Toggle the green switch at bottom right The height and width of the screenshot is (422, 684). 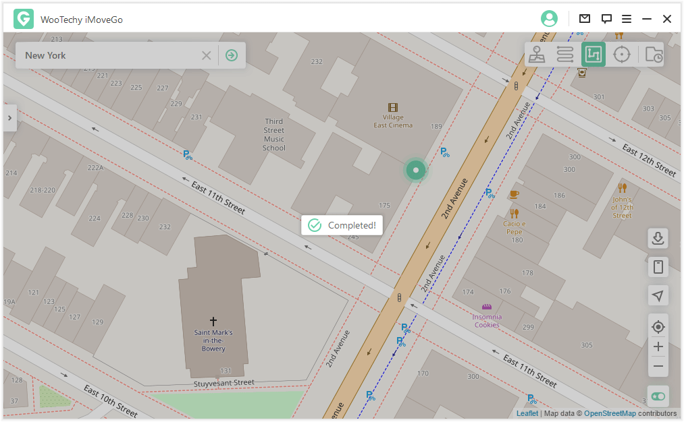tap(658, 396)
